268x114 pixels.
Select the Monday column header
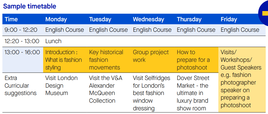(56, 19)
